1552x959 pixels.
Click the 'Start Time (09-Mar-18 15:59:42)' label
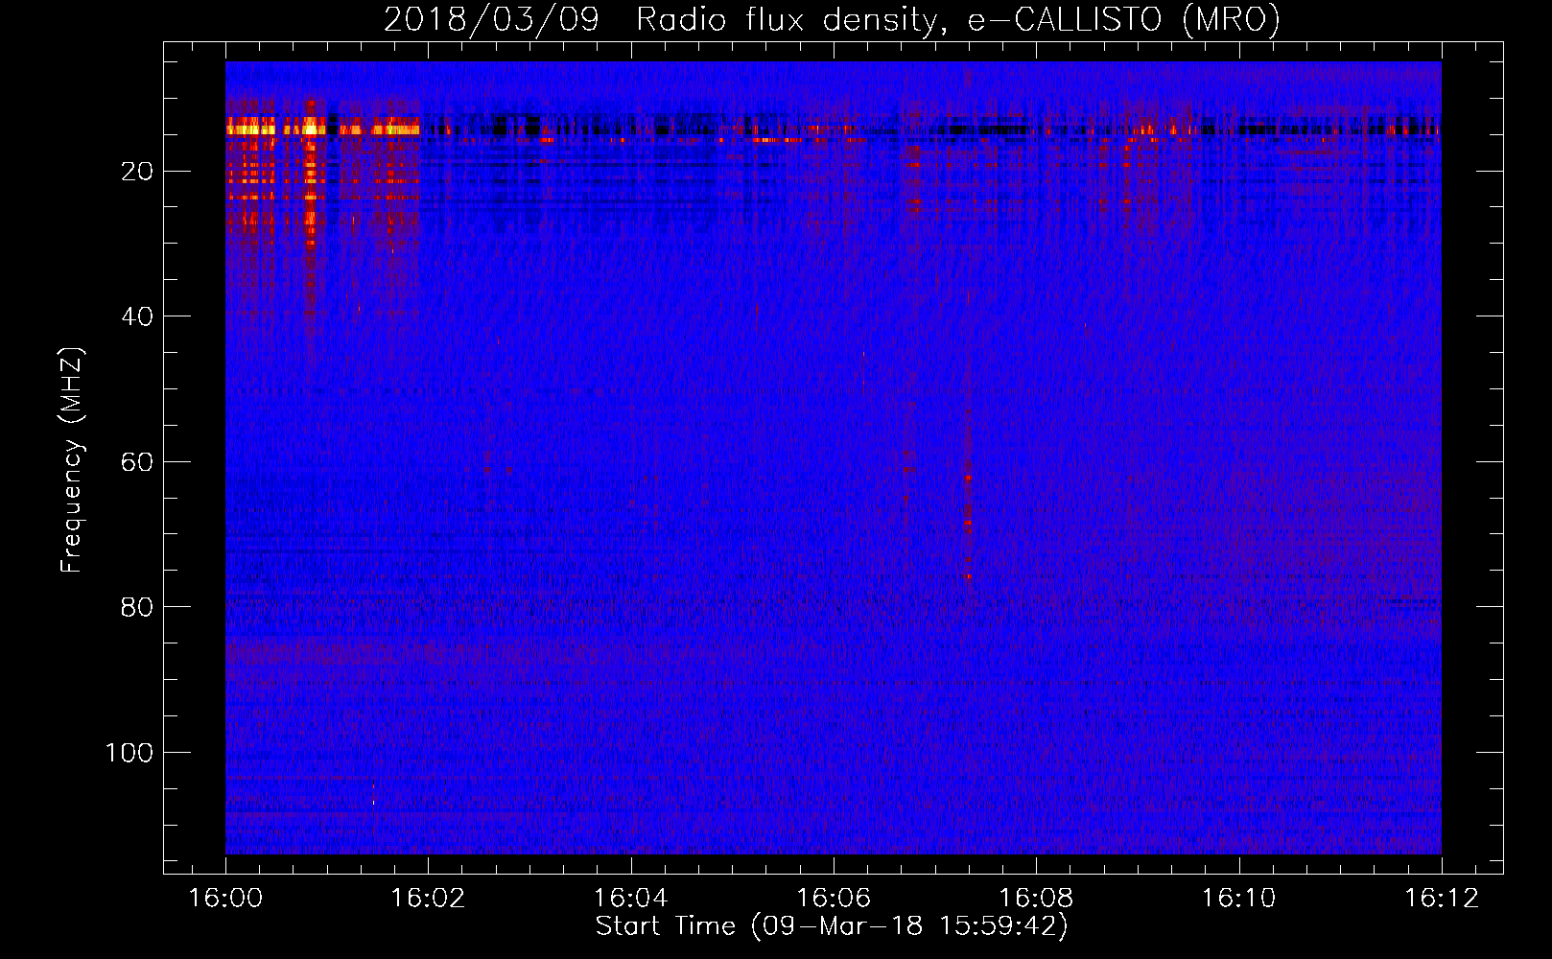pos(832,926)
